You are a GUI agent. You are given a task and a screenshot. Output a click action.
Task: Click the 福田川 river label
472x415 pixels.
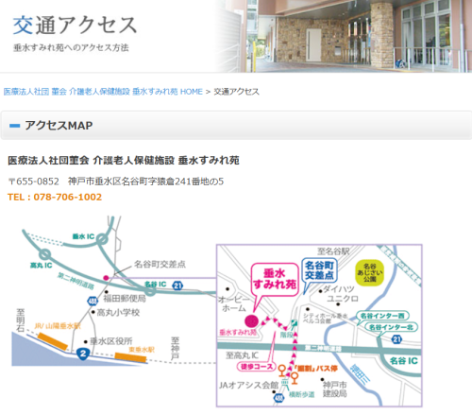click(x=361, y=374)
